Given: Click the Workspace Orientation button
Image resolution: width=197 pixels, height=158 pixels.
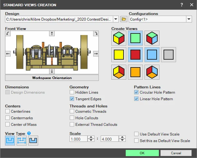Looking at the screenshot, I should click(52, 78).
